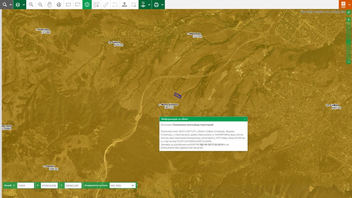The image size is (352, 198).
Task: Activate the dashed rectangle selection tool
Action: coord(134,5)
